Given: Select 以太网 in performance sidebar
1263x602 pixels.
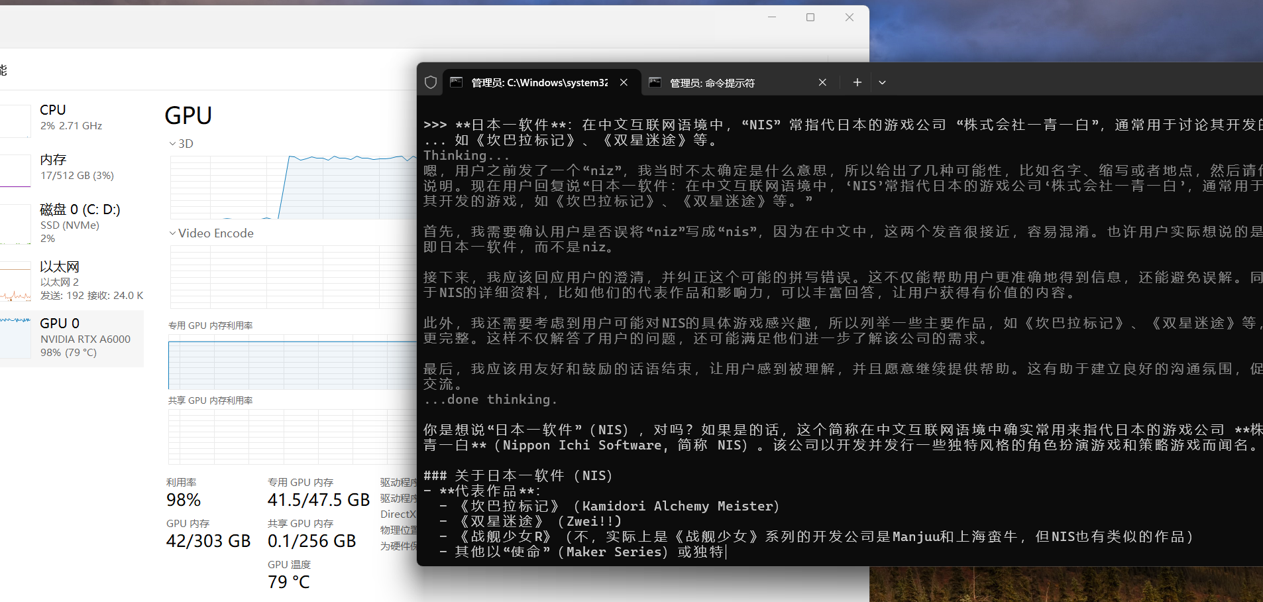Looking at the screenshot, I should click(72, 282).
